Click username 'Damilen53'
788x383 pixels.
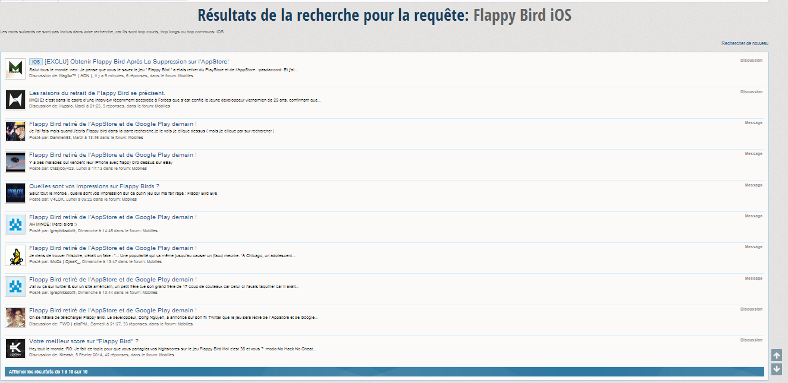pyautogui.click(x=61, y=137)
